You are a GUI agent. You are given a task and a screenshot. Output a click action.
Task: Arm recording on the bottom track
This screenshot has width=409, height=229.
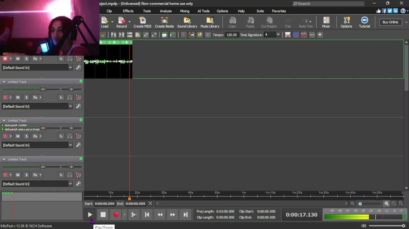pos(5,175)
